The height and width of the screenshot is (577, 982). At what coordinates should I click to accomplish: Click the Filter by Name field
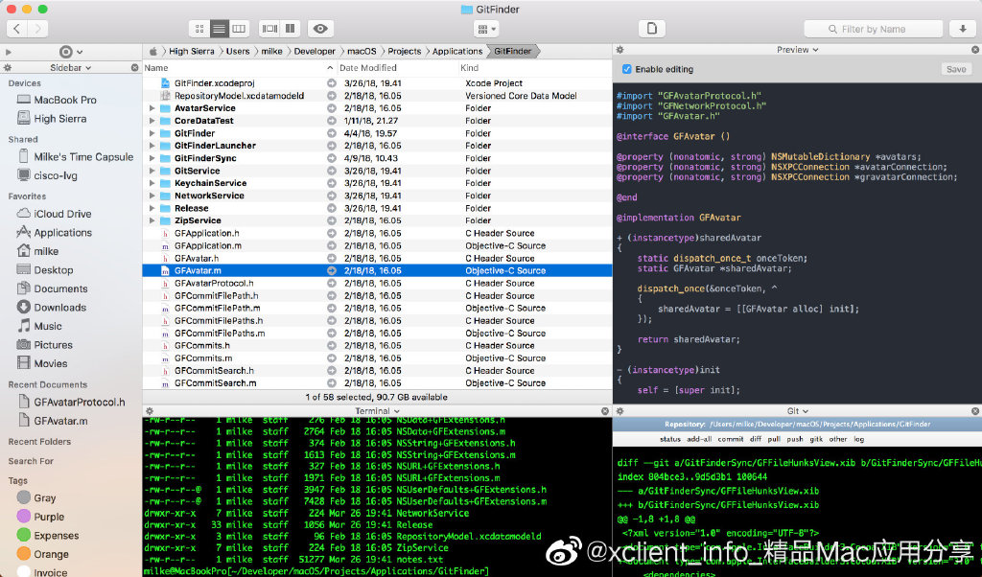coord(873,29)
